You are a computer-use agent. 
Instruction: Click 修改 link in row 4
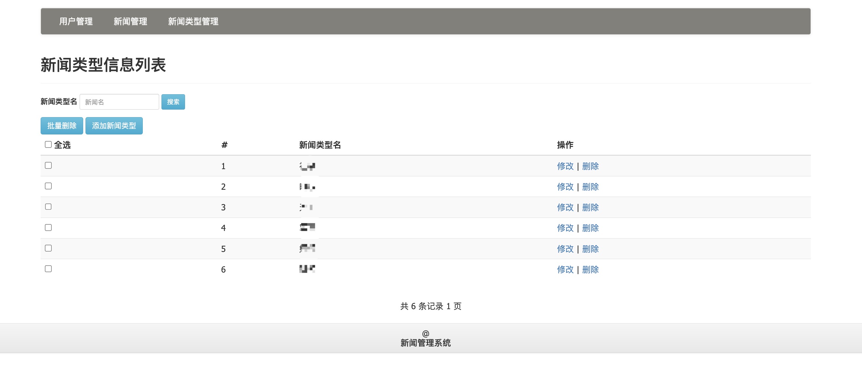pyautogui.click(x=565, y=228)
